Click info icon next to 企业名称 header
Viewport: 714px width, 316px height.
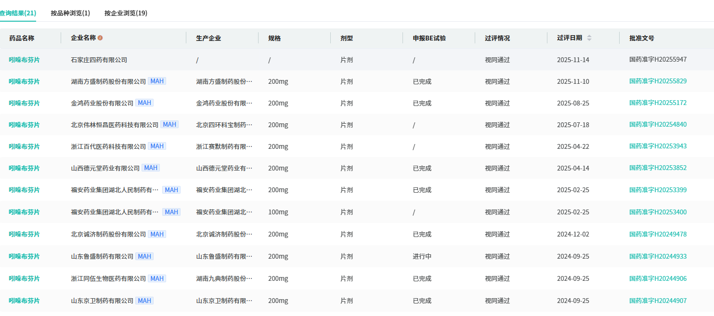(100, 38)
